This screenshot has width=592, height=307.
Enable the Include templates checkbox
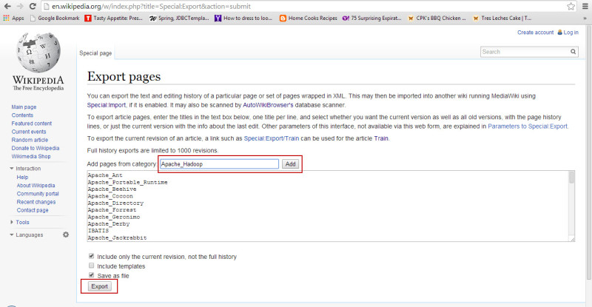(91, 266)
